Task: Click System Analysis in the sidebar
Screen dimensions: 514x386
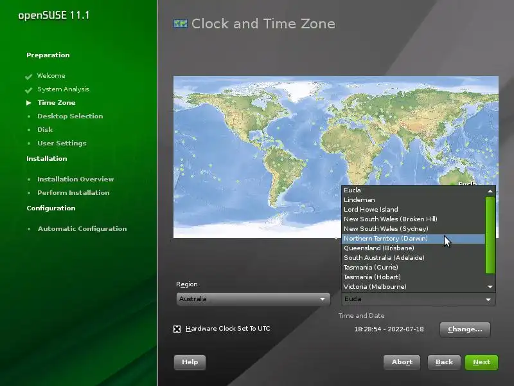Action: (63, 89)
